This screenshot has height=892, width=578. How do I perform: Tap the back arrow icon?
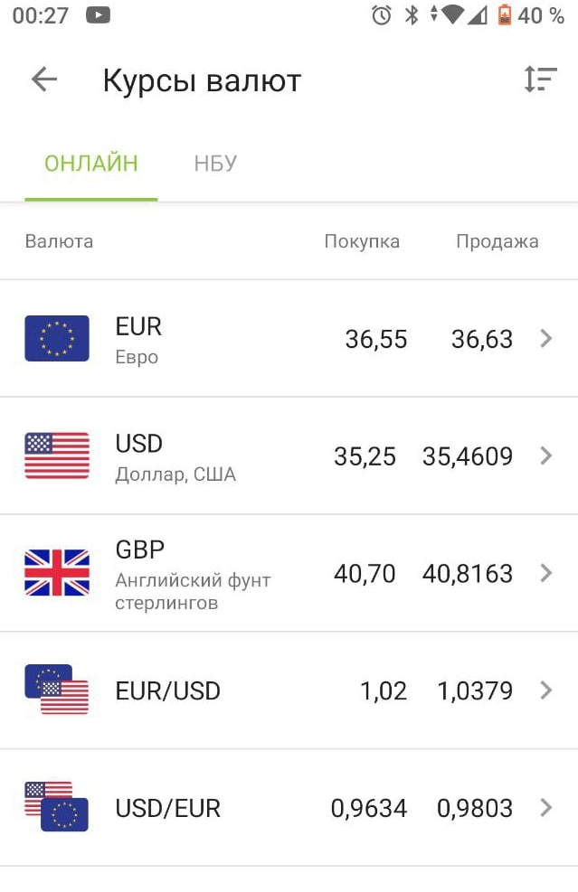pyautogui.click(x=44, y=80)
